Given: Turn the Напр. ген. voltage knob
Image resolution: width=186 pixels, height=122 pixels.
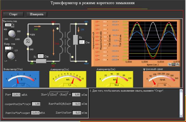Looking at the screenshot, I should pos(11,56).
